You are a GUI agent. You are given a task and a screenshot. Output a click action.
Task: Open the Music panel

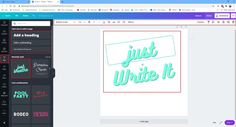(4, 76)
